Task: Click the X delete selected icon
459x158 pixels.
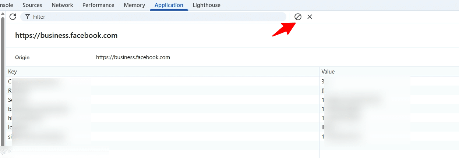Action: [x=310, y=17]
